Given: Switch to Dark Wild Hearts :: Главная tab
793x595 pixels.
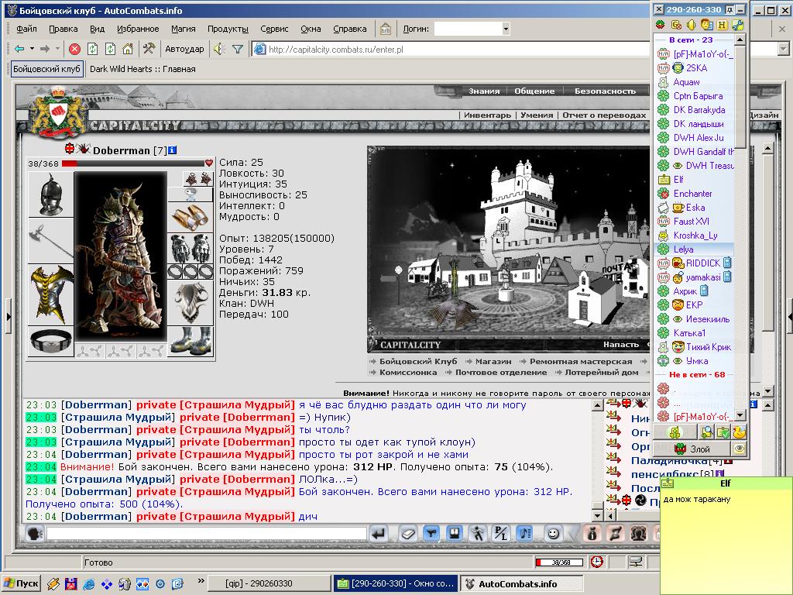Looking at the screenshot, I should [142, 69].
